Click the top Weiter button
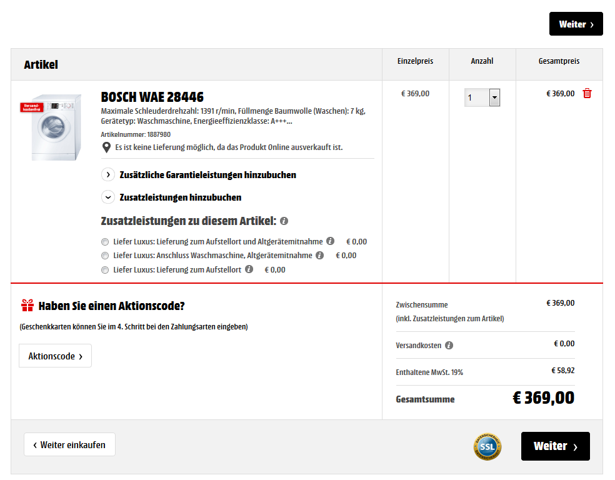 pyautogui.click(x=576, y=24)
